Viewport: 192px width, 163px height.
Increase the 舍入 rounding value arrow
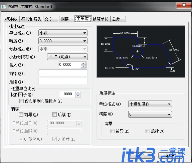(83, 63)
